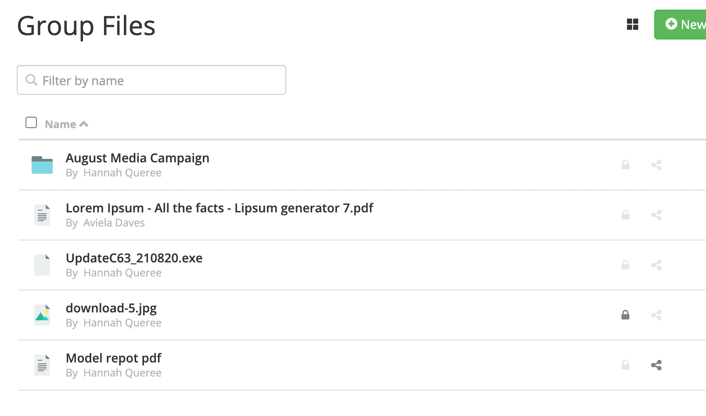Unlock the download-5.jpg file
Screen dimensions: 706x416
coord(625,315)
